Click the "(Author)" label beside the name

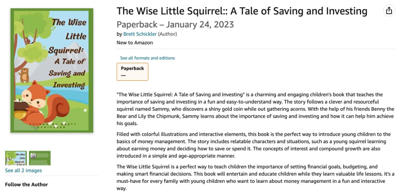tap(168, 34)
